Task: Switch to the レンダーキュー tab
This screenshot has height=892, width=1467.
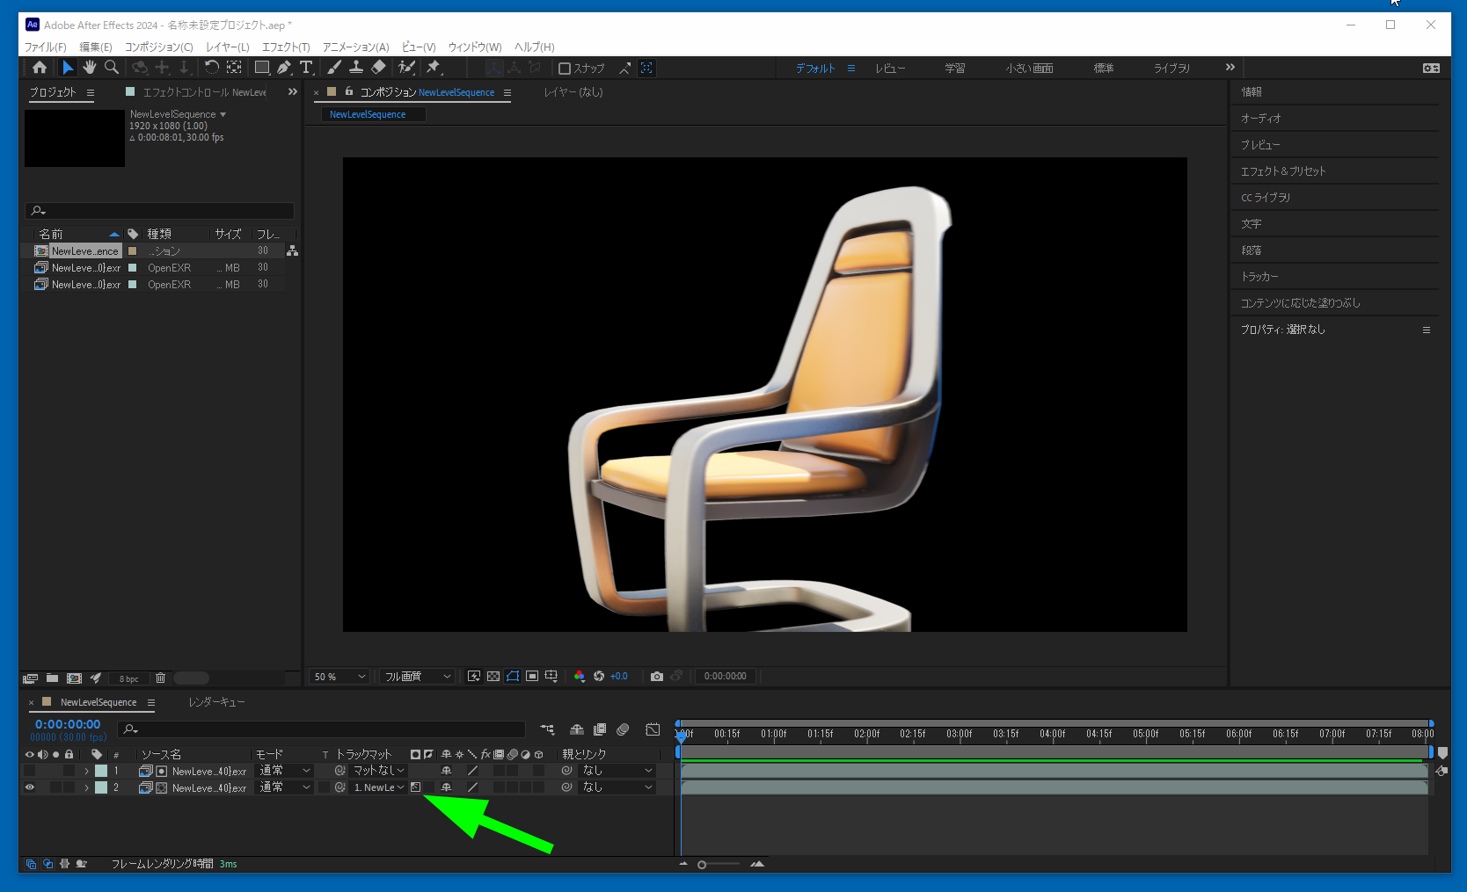Action: point(216,702)
